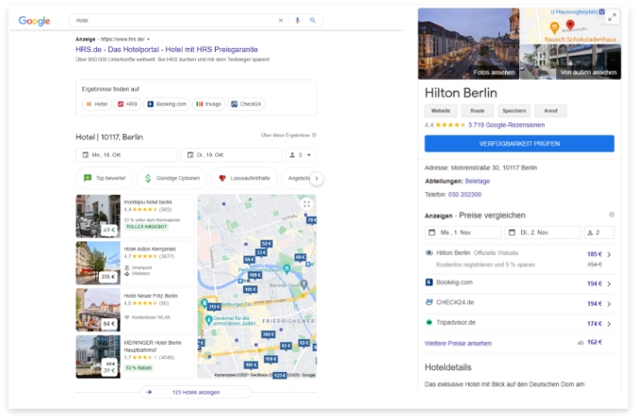Image resolution: width=637 pixels, height=420 pixels.
Task: Start voice search with the microphone icon
Action: tap(298, 21)
